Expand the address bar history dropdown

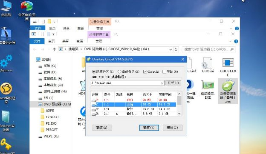point(171,49)
